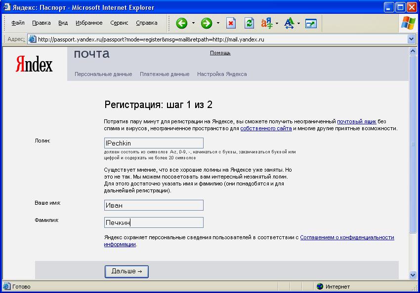The height and width of the screenshot is (293, 420).
Task: Click the Дальше button
Action: [126, 271]
